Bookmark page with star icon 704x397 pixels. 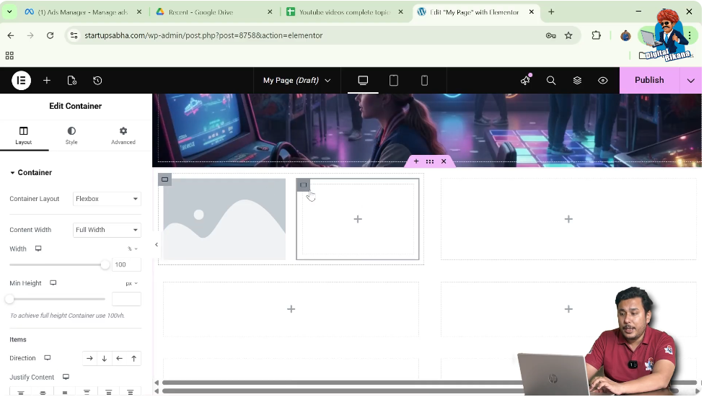coord(568,35)
